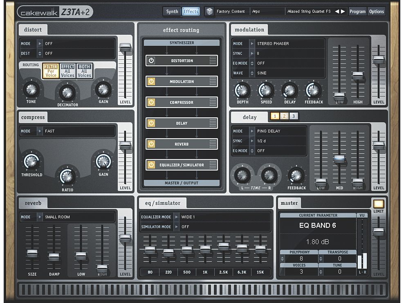Image resolution: width=404 pixels, height=303 pixels.
Task: Grab the Equalizer/Simulator routing drag handle
Action: (x=213, y=165)
